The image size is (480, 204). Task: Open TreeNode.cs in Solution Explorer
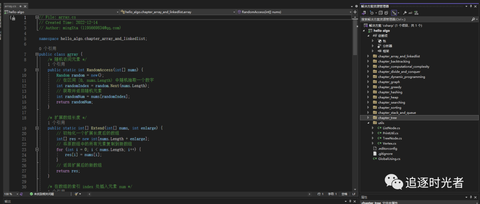(x=392, y=138)
